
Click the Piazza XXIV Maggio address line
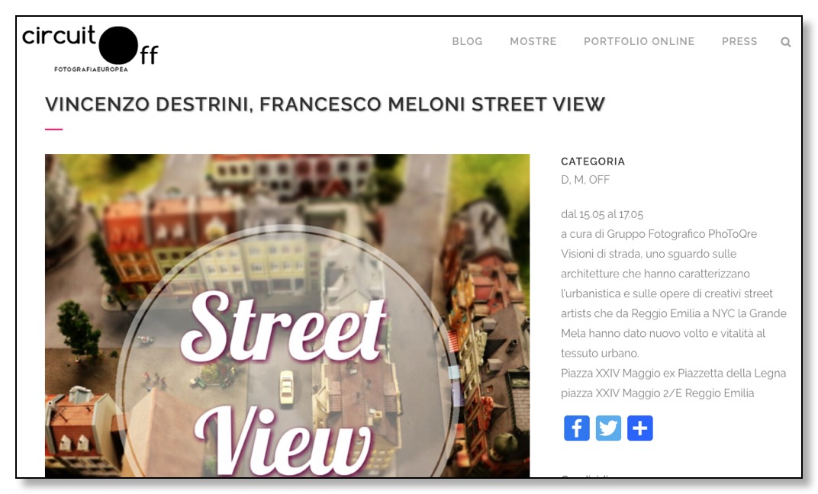pos(657,393)
